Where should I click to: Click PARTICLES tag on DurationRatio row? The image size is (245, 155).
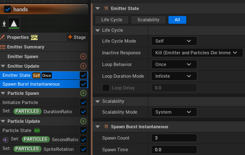pyautogui.click(x=27, y=111)
